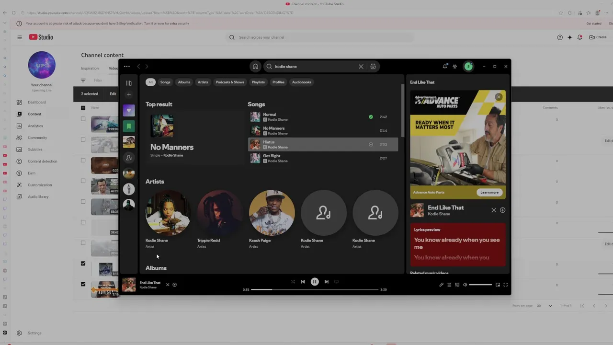Open Your Episodes green bookmark tile
Screen dimensions: 613x345
click(x=129, y=126)
